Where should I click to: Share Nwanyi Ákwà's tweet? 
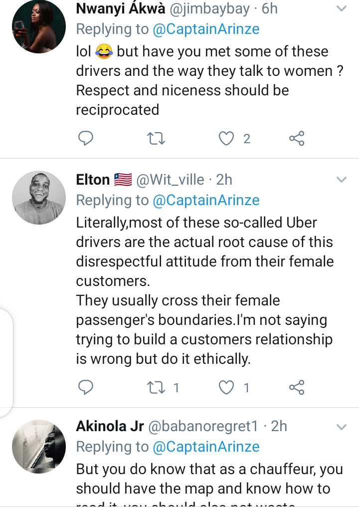[x=297, y=138]
